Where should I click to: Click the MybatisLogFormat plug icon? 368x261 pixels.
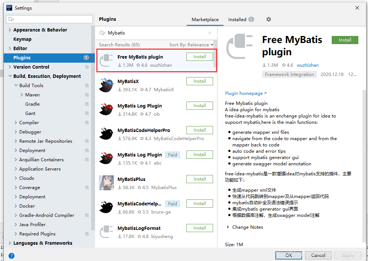click(x=106, y=231)
